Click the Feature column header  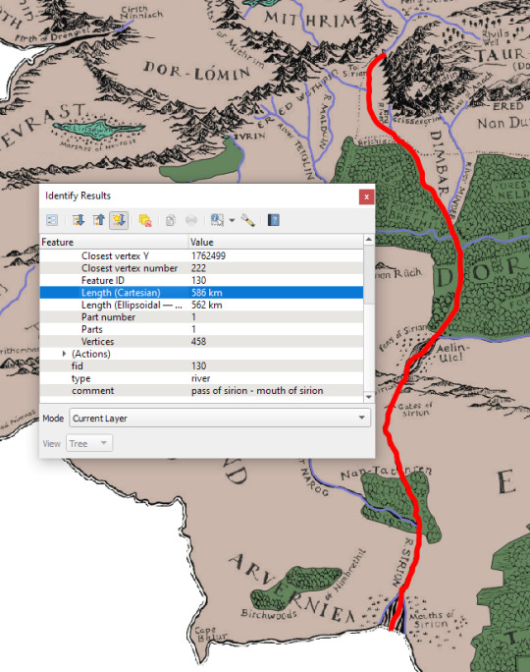pyautogui.click(x=114, y=242)
